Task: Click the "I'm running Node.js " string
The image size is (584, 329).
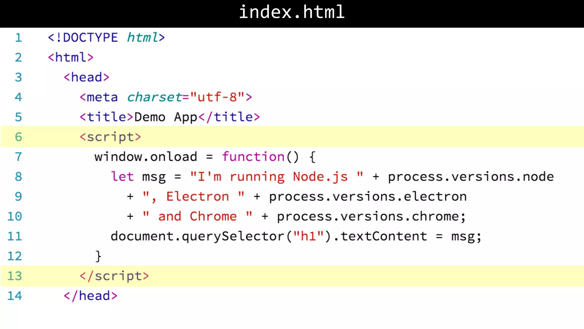Action: [x=277, y=177]
